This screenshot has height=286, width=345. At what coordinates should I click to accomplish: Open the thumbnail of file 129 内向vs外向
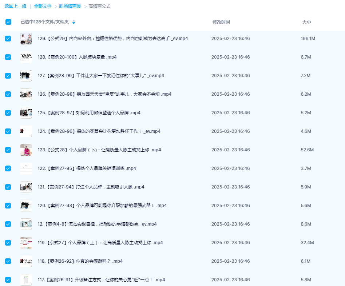pos(26,38)
